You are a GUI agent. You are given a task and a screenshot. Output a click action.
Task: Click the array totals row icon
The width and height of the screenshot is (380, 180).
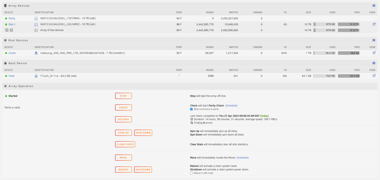pos(36,30)
